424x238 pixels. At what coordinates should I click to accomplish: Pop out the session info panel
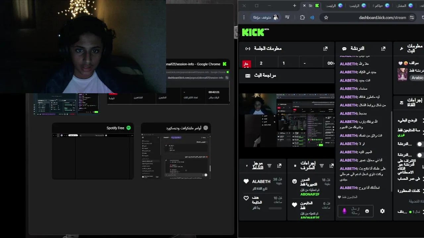[325, 49]
